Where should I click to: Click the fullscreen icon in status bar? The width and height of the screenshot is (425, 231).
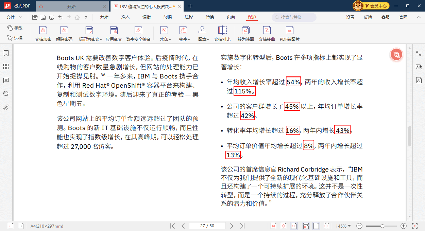tap(415, 226)
